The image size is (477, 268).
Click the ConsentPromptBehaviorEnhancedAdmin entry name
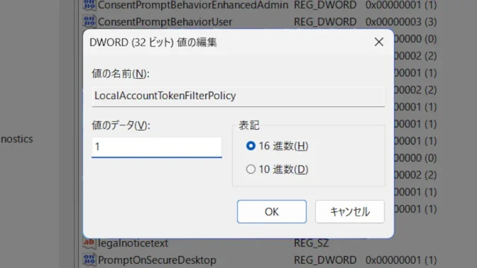tap(193, 5)
